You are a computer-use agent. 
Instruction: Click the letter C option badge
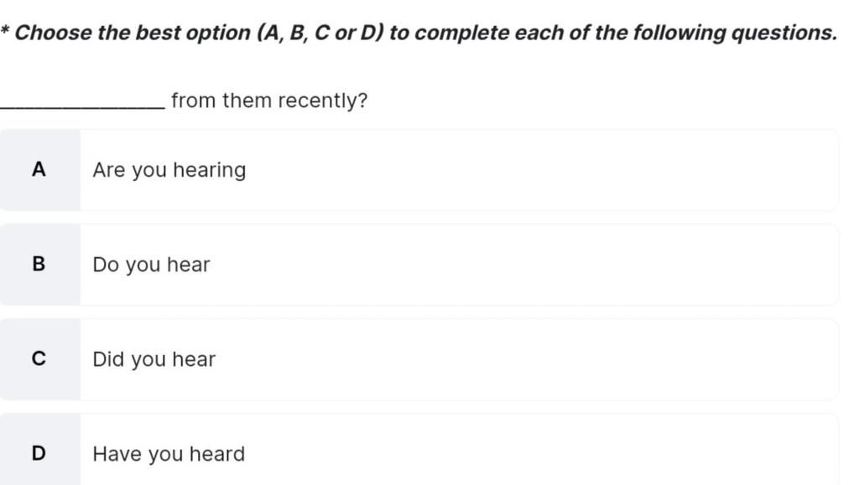[39, 359]
